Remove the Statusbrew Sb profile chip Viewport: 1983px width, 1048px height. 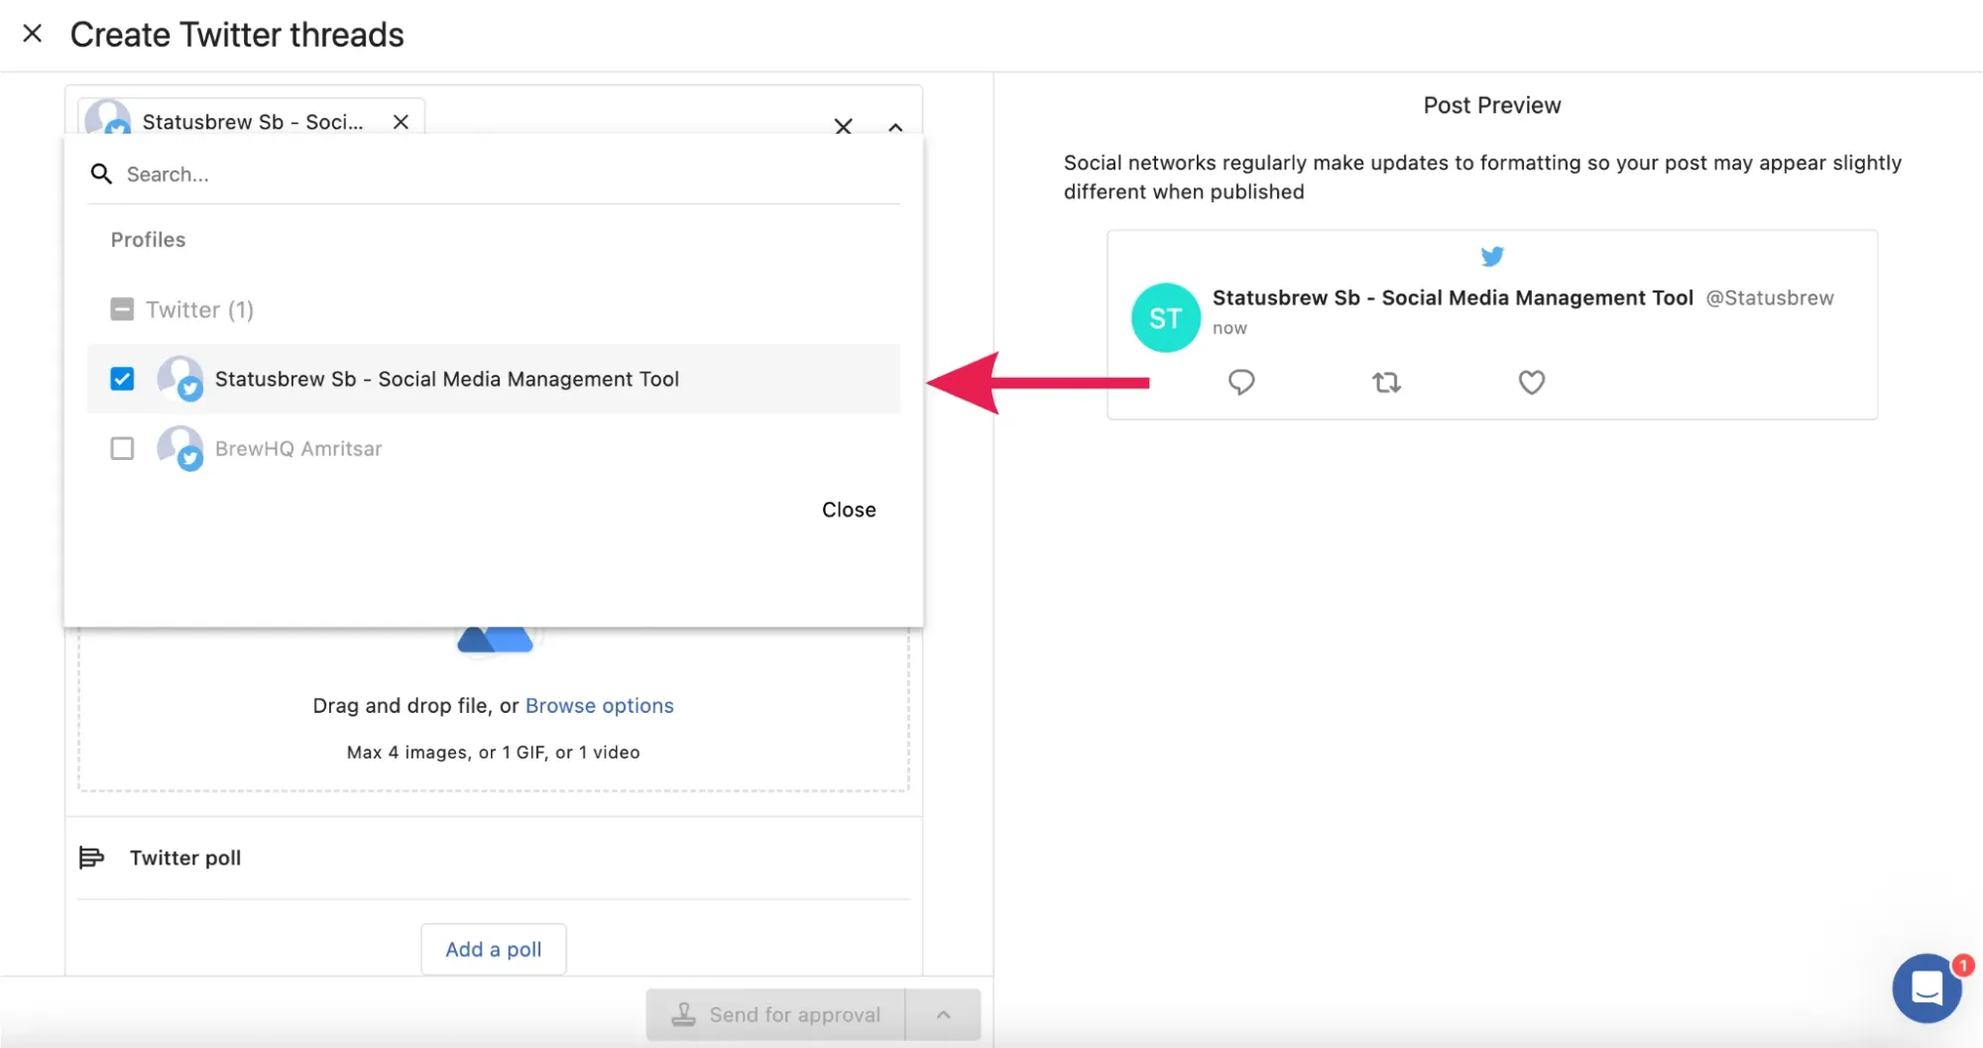[401, 122]
